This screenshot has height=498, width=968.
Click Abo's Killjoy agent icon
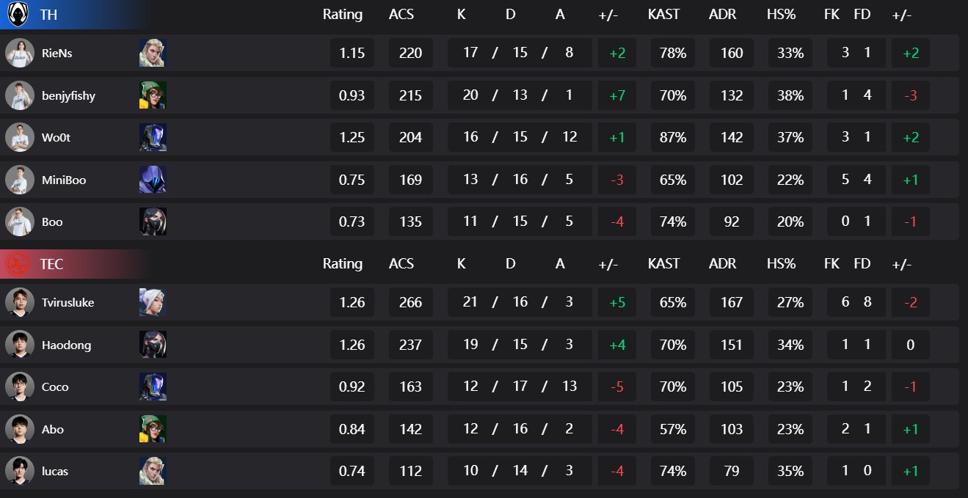tap(153, 429)
